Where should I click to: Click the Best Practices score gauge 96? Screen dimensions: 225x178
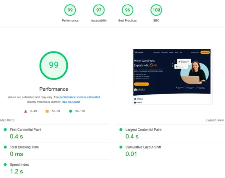pyautogui.click(x=127, y=10)
